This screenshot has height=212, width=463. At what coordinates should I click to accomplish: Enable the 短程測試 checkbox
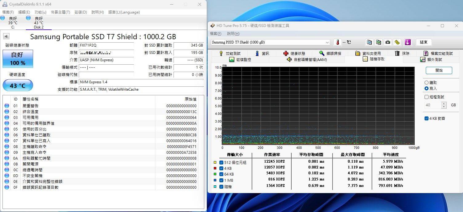tap(427, 97)
